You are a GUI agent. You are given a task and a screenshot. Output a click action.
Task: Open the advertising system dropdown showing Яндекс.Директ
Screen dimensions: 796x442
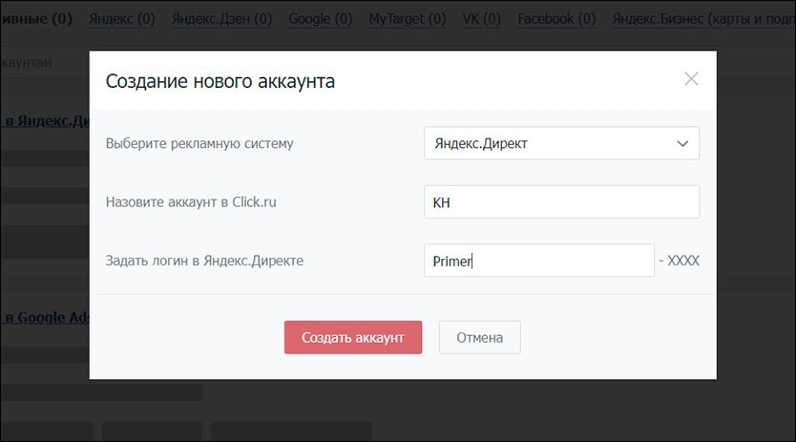coord(561,143)
